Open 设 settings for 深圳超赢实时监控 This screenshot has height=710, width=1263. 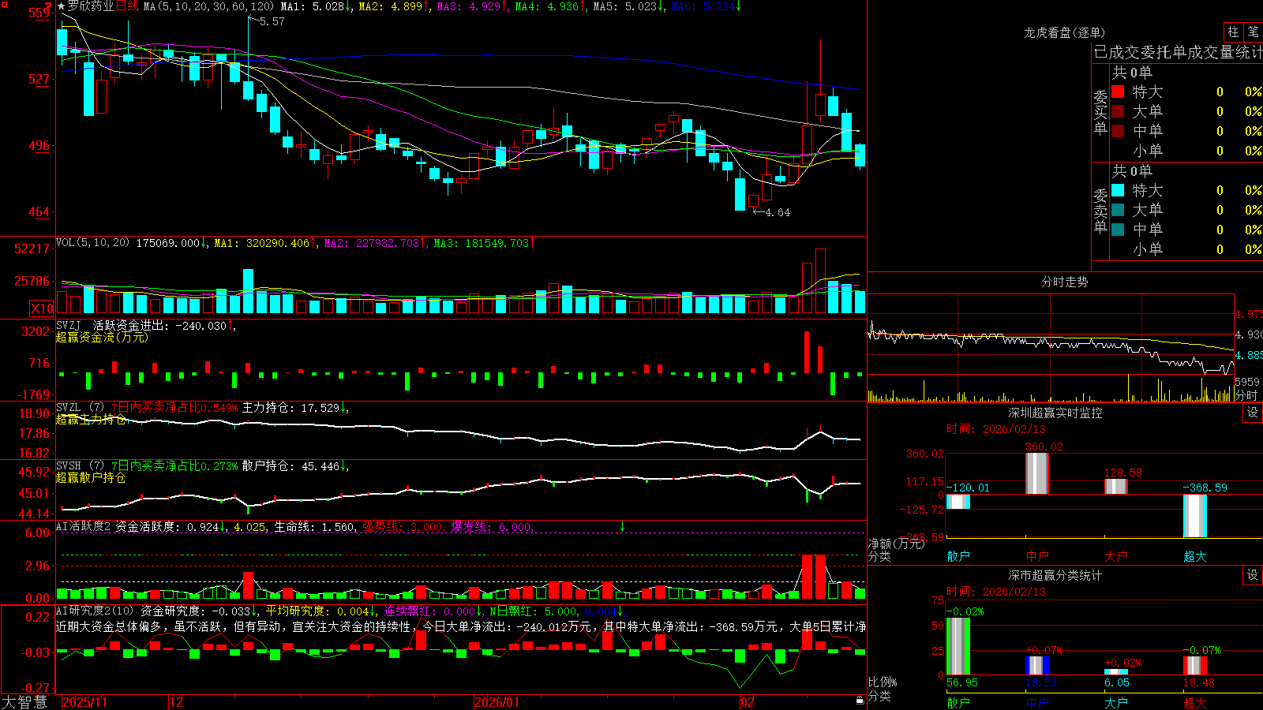[x=1253, y=413]
